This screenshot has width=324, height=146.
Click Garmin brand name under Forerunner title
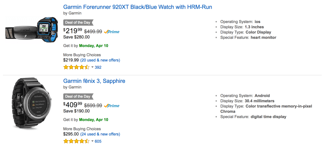(x=75, y=13)
